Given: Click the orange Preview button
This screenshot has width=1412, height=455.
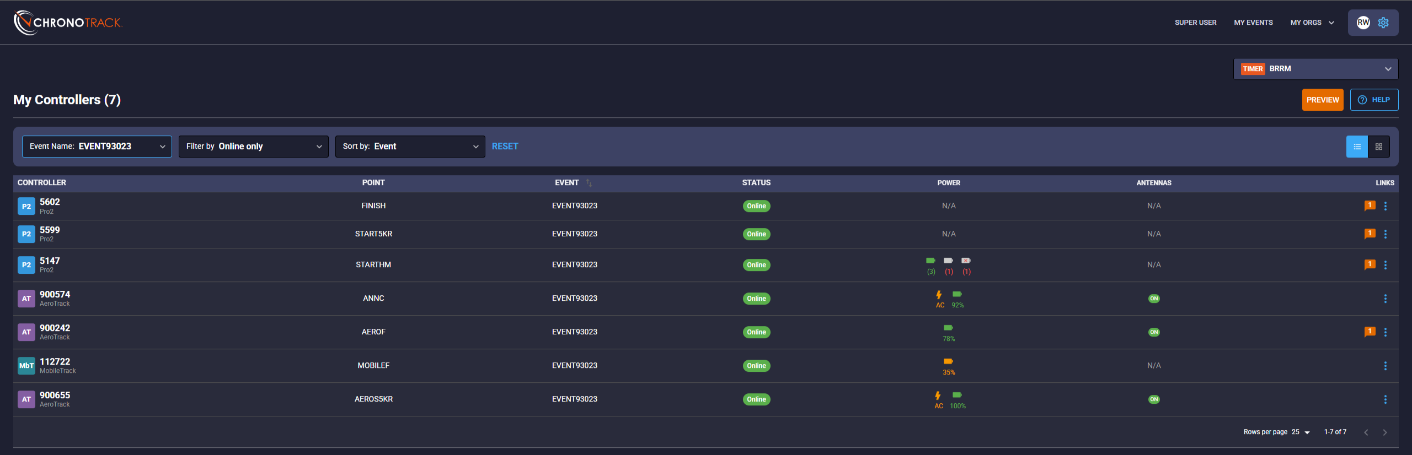Looking at the screenshot, I should point(1323,100).
